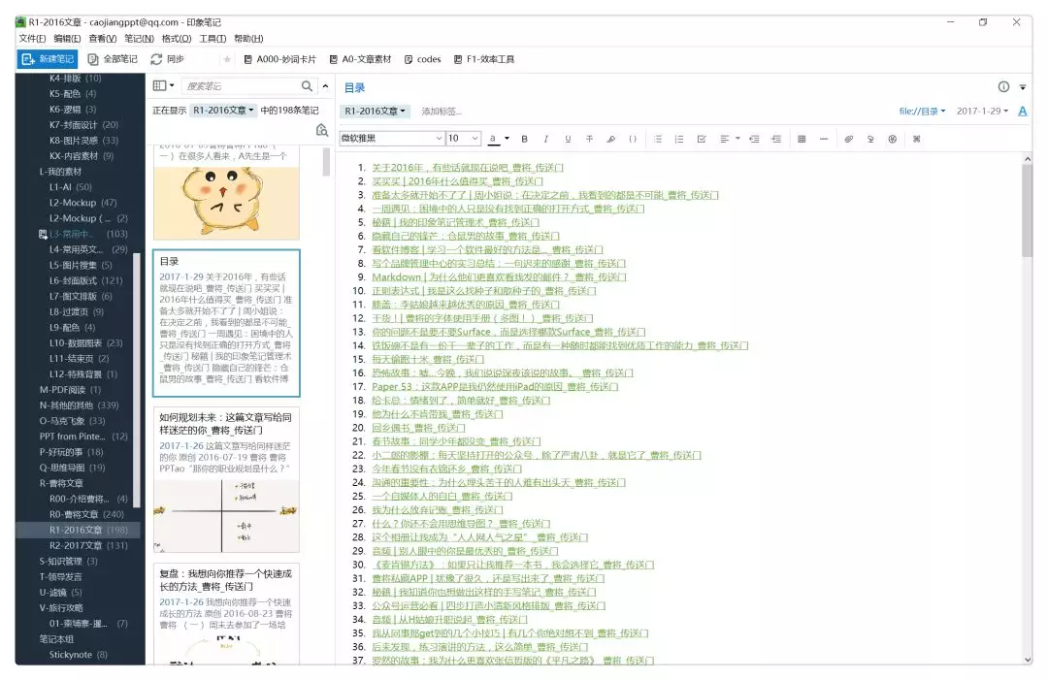Open note options down-arrow menu beside info icon

pos(1023,87)
